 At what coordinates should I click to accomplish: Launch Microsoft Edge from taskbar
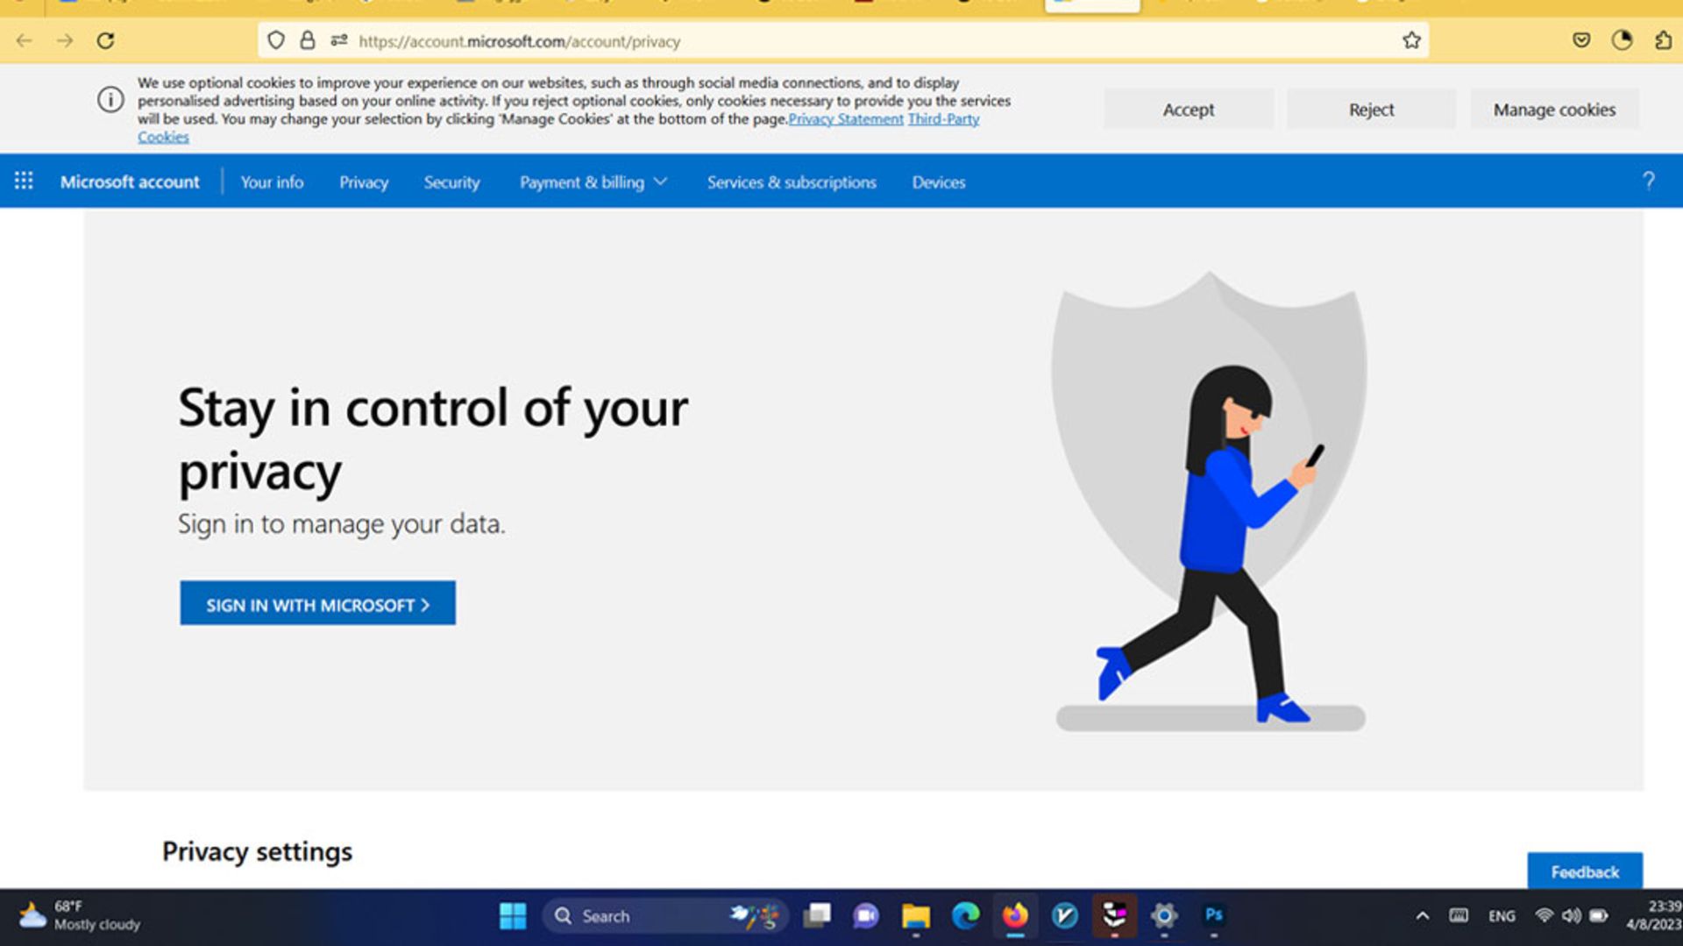[965, 916]
